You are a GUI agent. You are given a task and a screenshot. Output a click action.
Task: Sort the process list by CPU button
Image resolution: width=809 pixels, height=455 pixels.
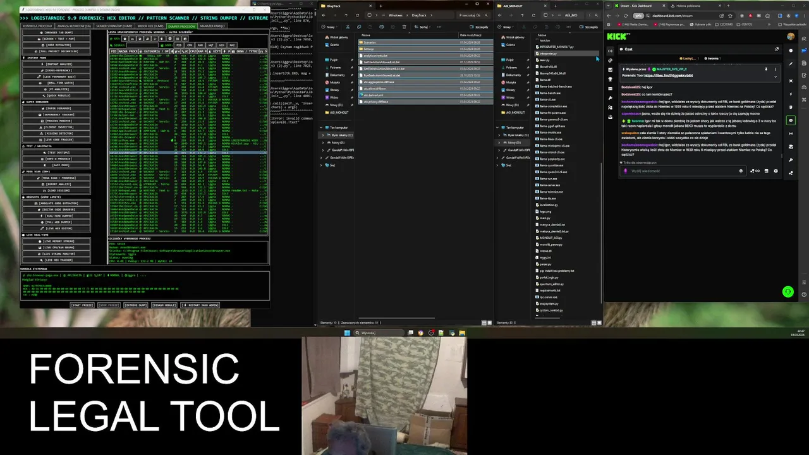tap(190, 45)
